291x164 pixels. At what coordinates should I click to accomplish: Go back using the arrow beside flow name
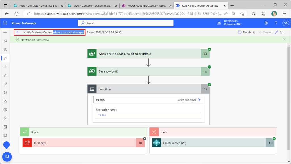tap(18, 32)
